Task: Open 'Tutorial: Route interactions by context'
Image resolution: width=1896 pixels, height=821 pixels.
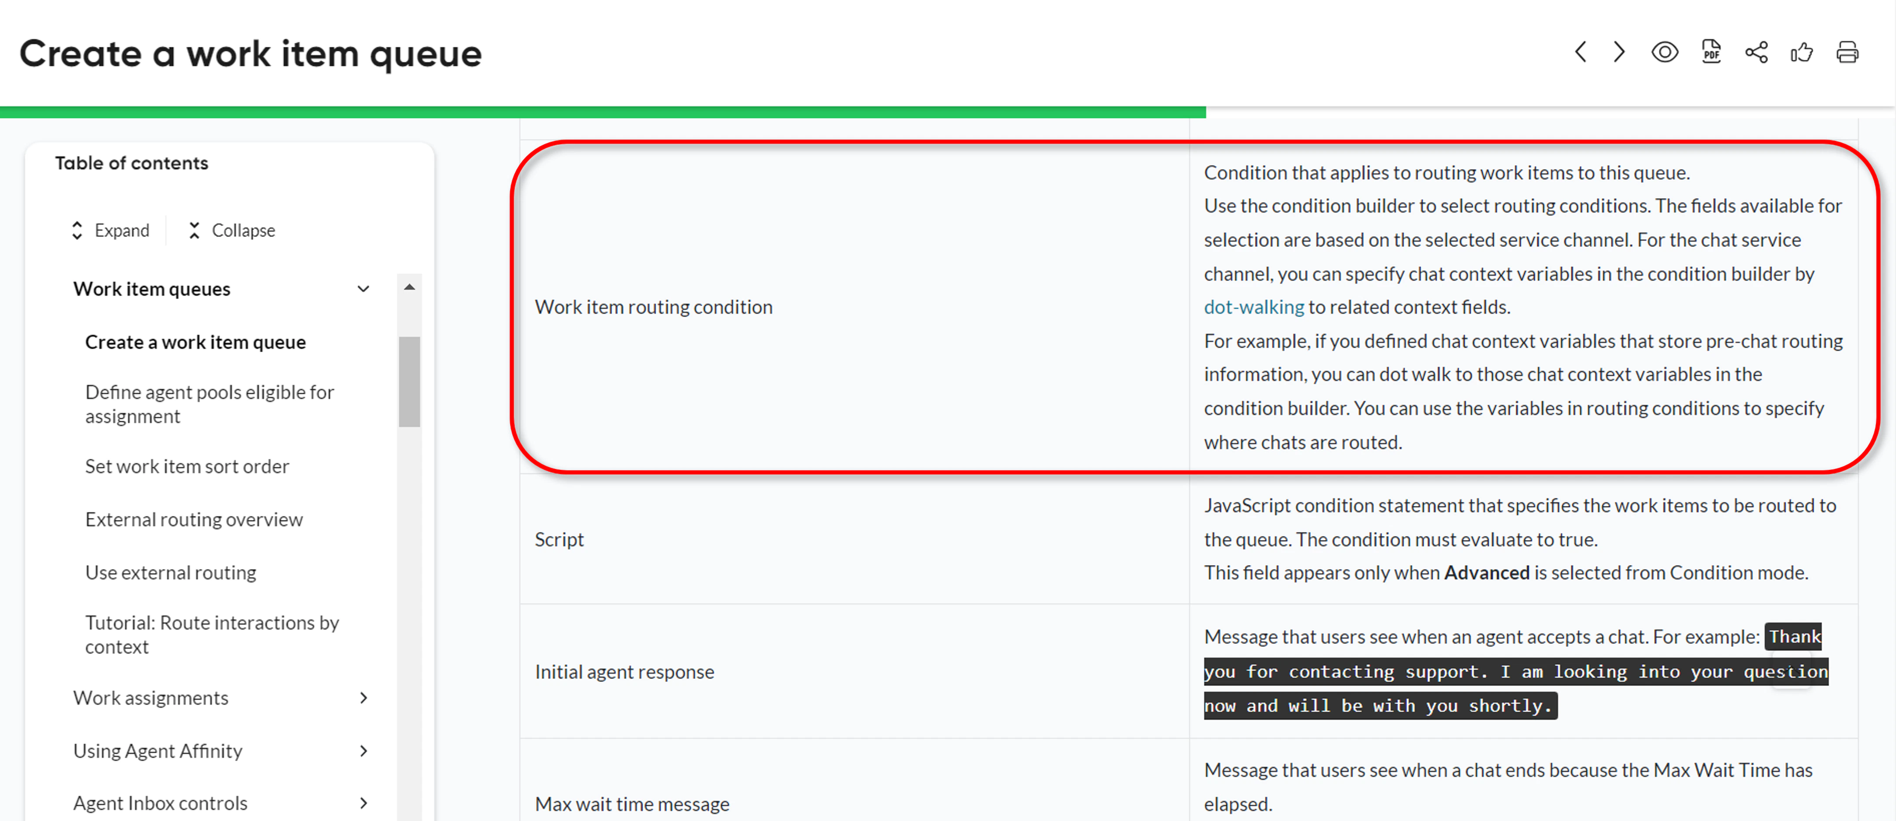Action: coord(212,634)
